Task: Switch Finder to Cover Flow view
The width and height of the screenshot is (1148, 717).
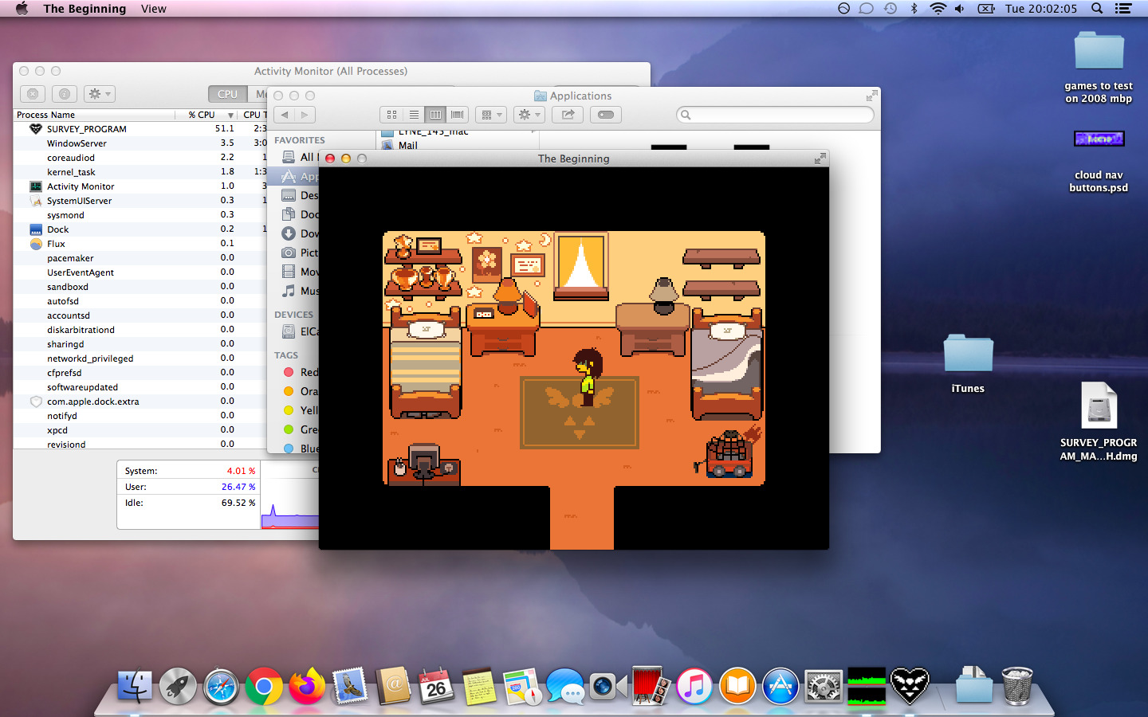Action: [x=457, y=115]
